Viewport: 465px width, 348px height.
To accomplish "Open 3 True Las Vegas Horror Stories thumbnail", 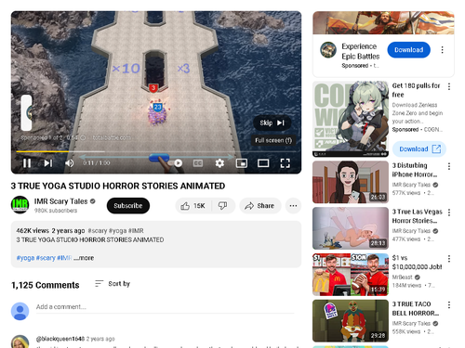I will [351, 228].
